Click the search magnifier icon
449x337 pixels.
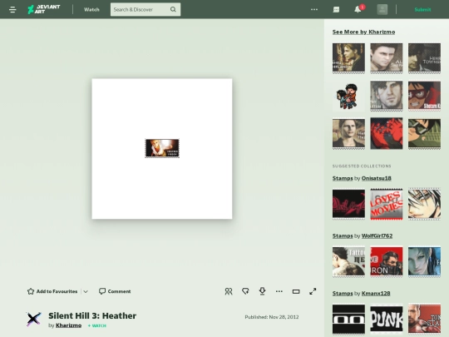tap(173, 9)
